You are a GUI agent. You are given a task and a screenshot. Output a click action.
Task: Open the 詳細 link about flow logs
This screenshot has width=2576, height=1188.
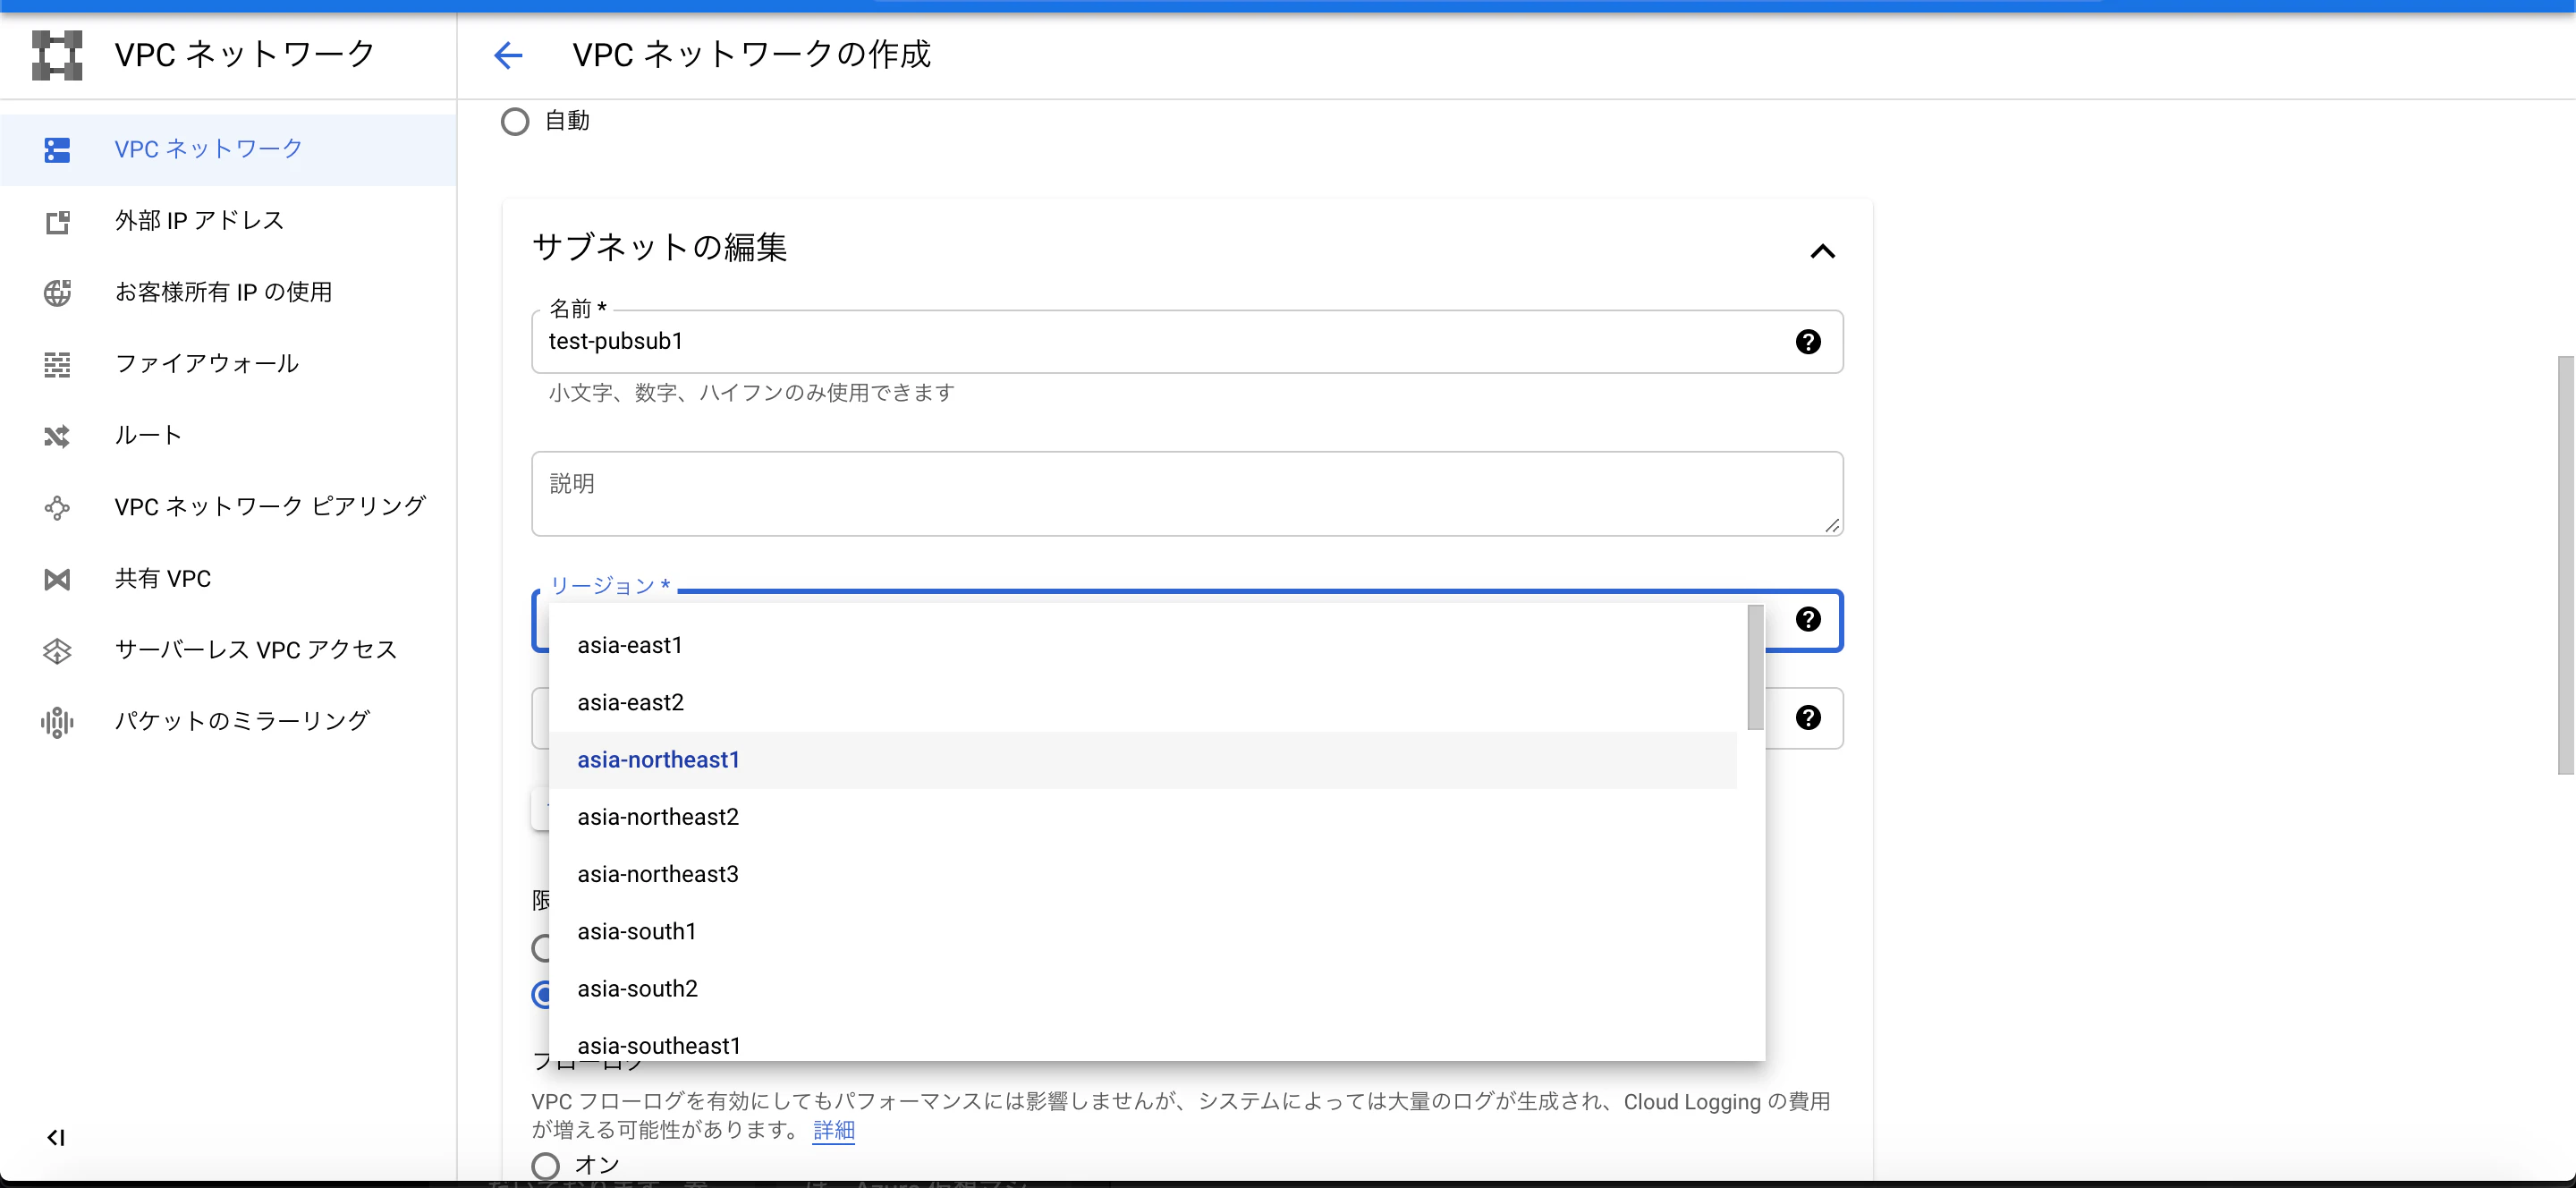[x=833, y=1131]
